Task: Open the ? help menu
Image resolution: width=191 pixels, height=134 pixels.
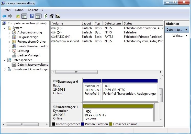Action: point(42,10)
